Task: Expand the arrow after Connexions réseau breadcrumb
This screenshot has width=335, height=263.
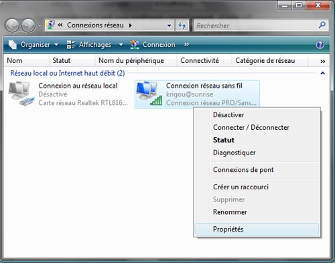Action: pyautogui.click(x=131, y=25)
